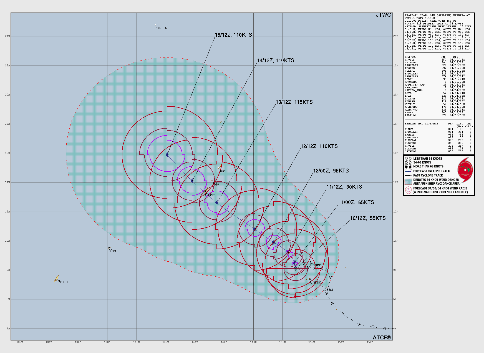Viewport: 484px width, 353px height.
Task: Select the 10/12Z, 55KTS forecast label
Action: pos(368,218)
